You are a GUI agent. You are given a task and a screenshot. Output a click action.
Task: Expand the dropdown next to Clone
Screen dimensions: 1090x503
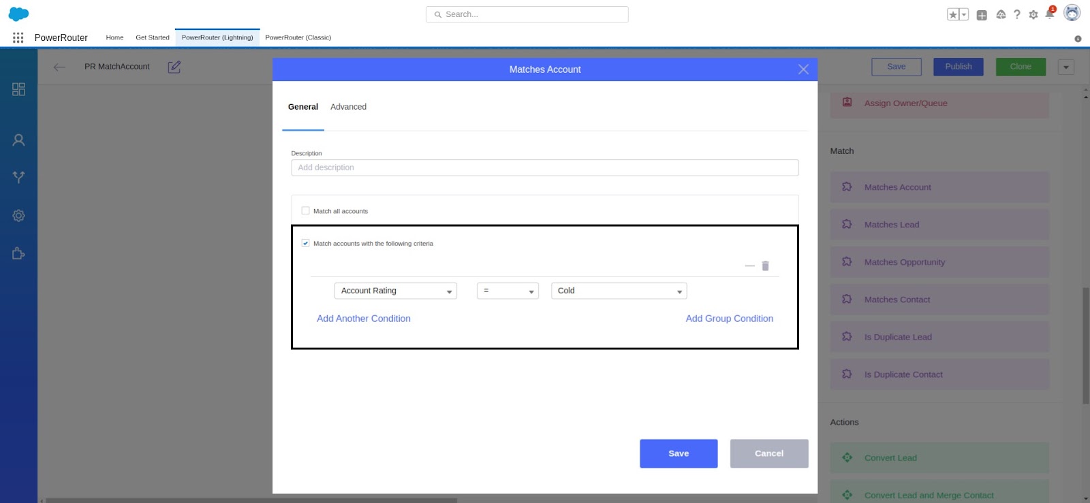[1066, 67]
